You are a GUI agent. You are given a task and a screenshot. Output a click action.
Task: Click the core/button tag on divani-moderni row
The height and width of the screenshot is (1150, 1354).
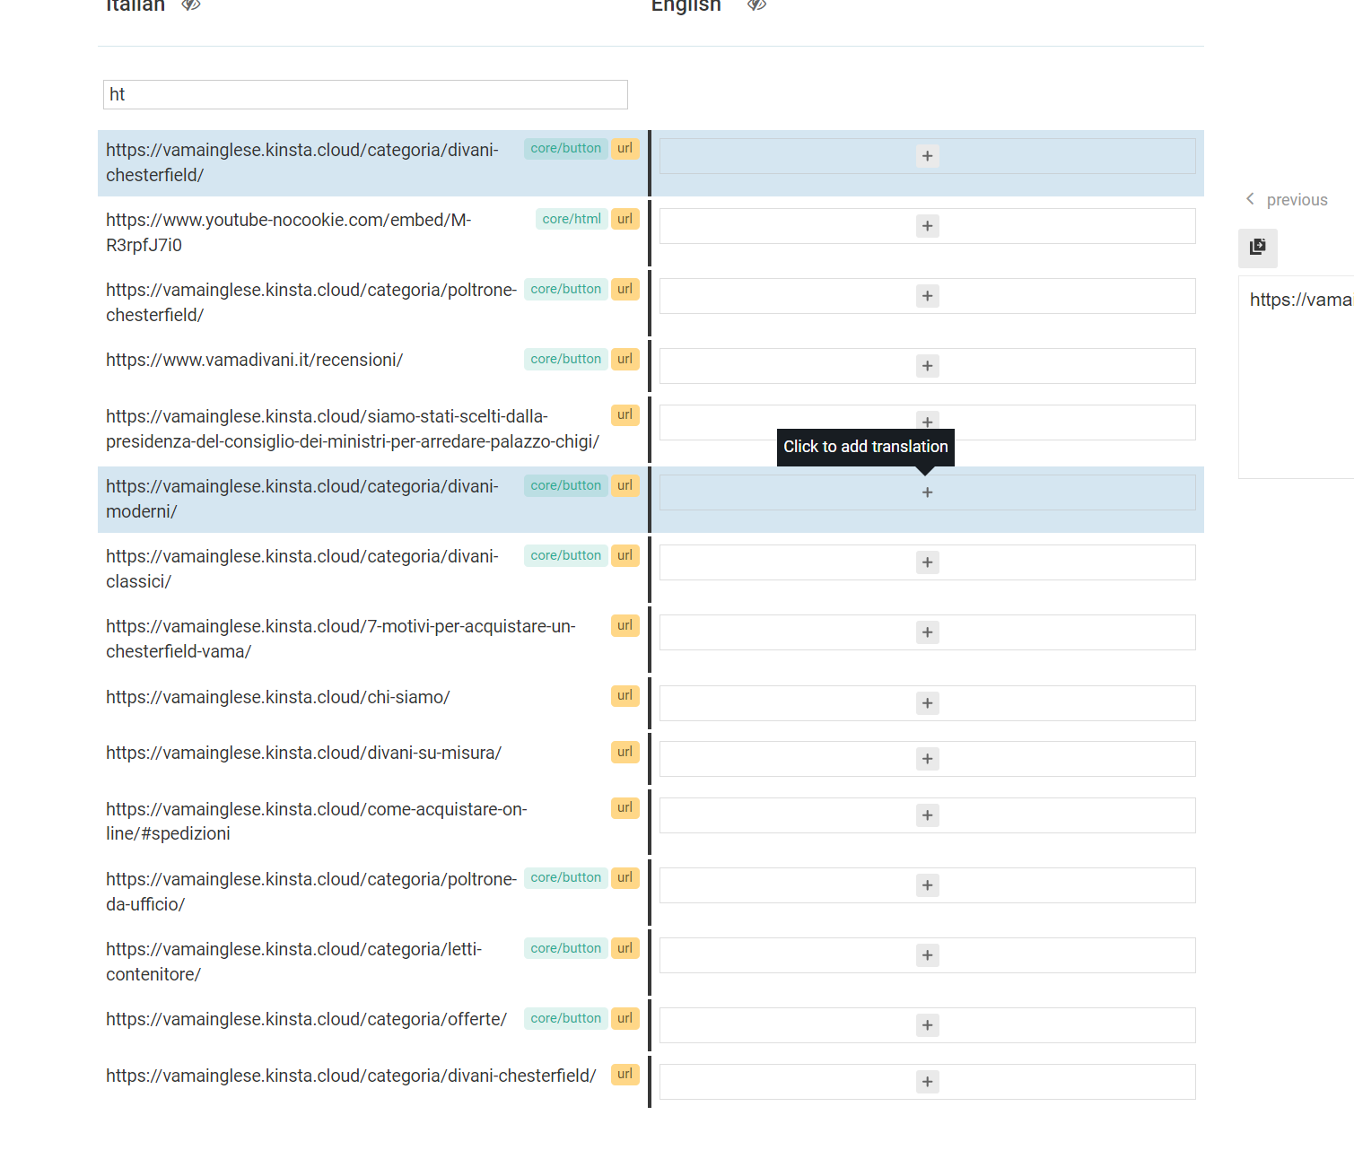[x=566, y=485]
